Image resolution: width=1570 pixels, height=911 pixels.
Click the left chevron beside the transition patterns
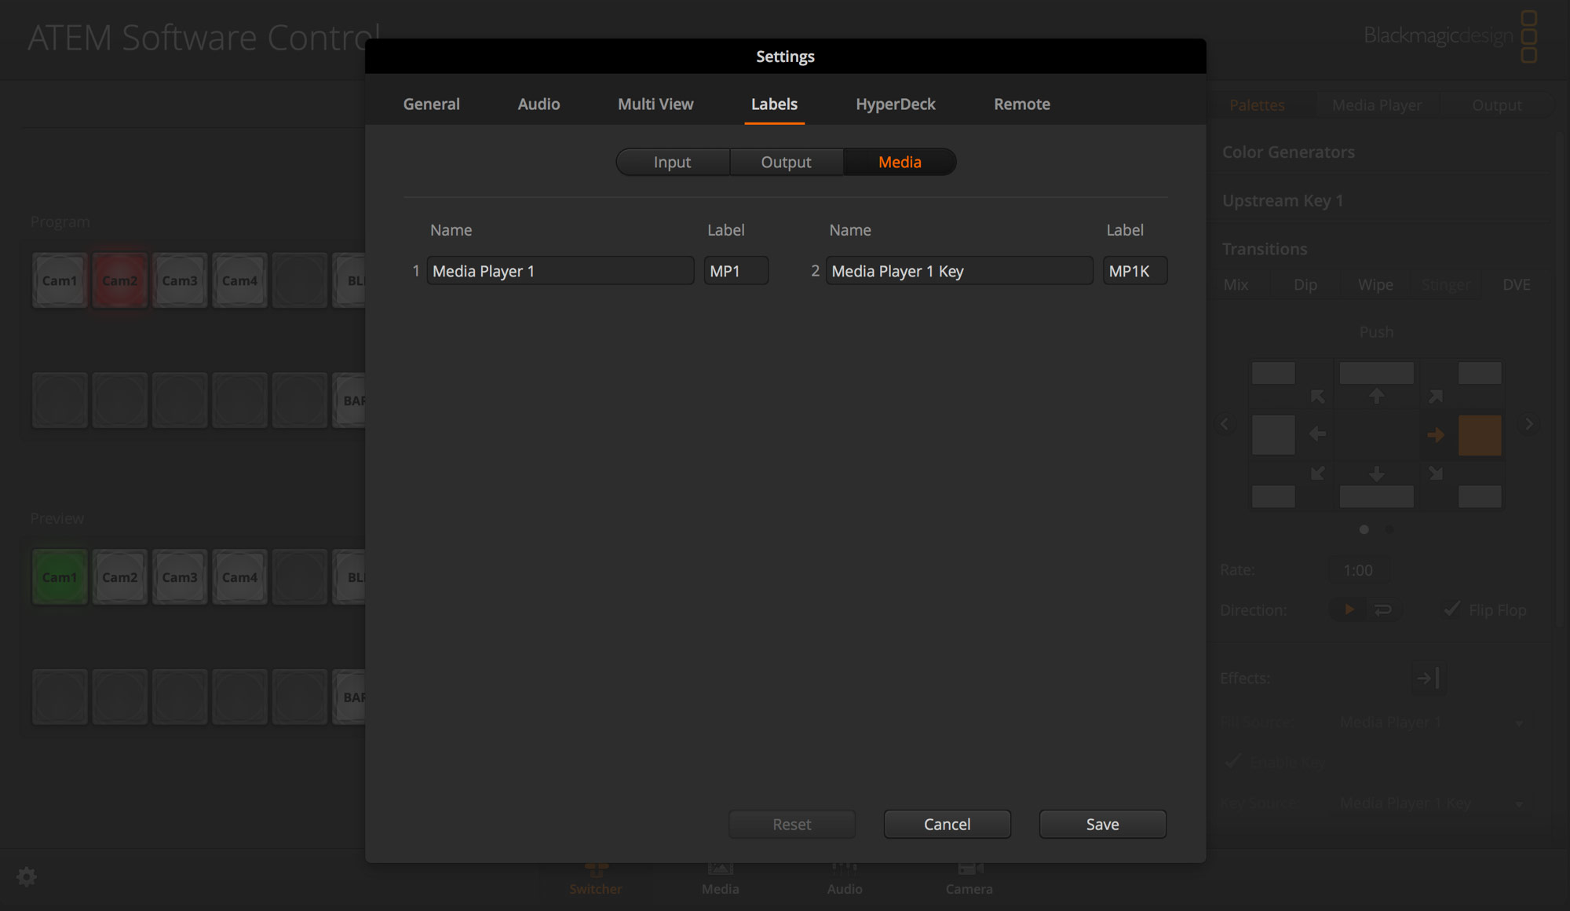coord(1225,424)
